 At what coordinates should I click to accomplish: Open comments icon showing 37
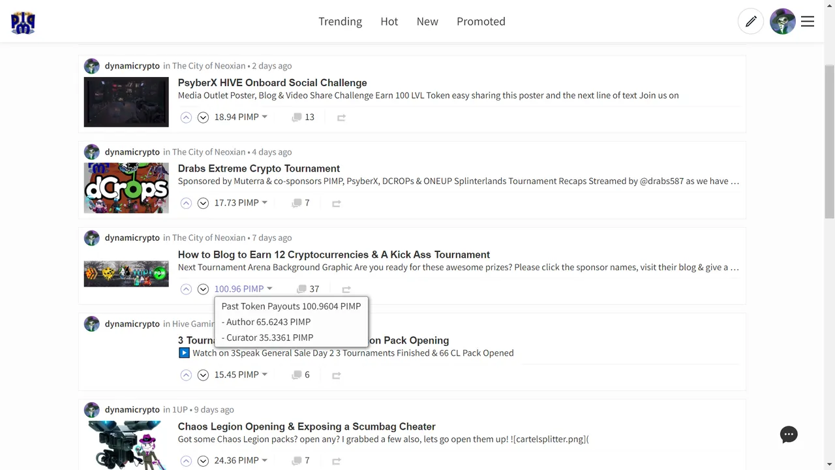tap(301, 289)
